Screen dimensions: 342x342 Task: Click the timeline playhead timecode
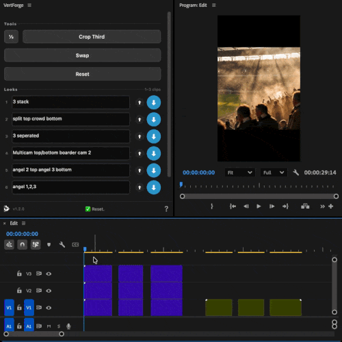(x=22, y=234)
